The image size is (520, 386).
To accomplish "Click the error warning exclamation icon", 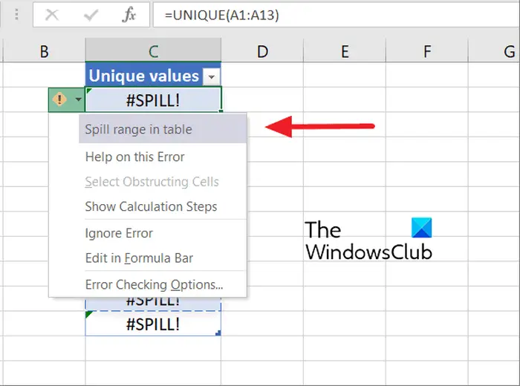I will pos(59,99).
